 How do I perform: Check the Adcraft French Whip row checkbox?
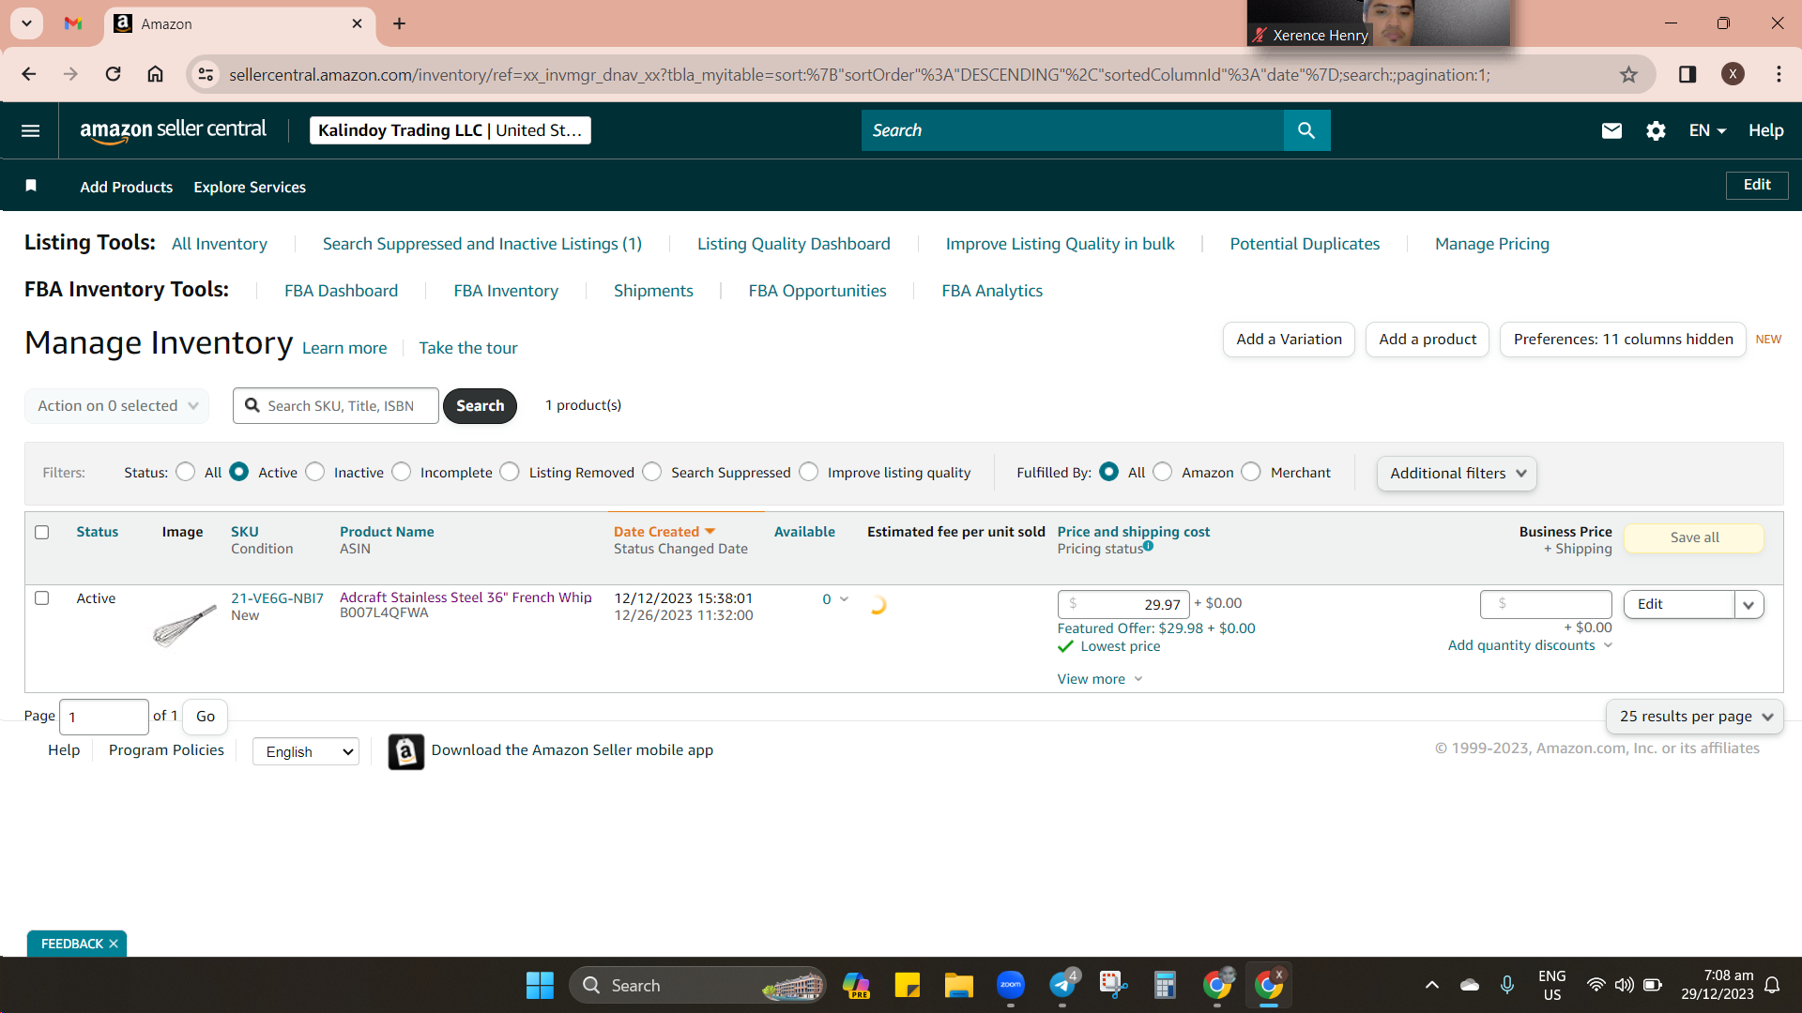point(42,597)
